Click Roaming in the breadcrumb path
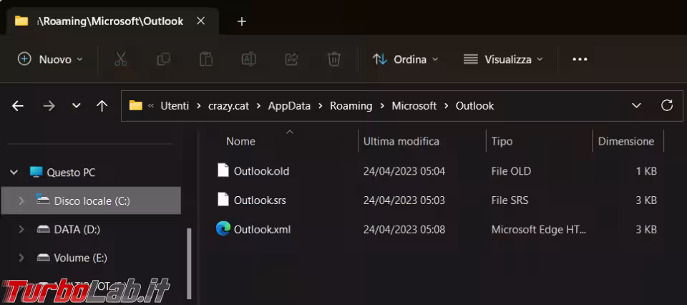This screenshot has width=687, height=305. [351, 106]
